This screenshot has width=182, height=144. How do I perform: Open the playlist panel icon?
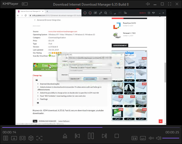point(6,138)
